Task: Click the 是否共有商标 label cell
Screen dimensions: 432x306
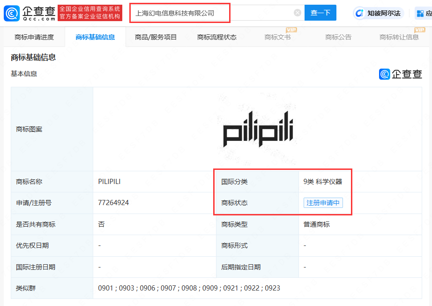Action: 52,224
